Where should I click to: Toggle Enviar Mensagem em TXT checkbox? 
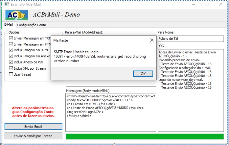(11, 38)
